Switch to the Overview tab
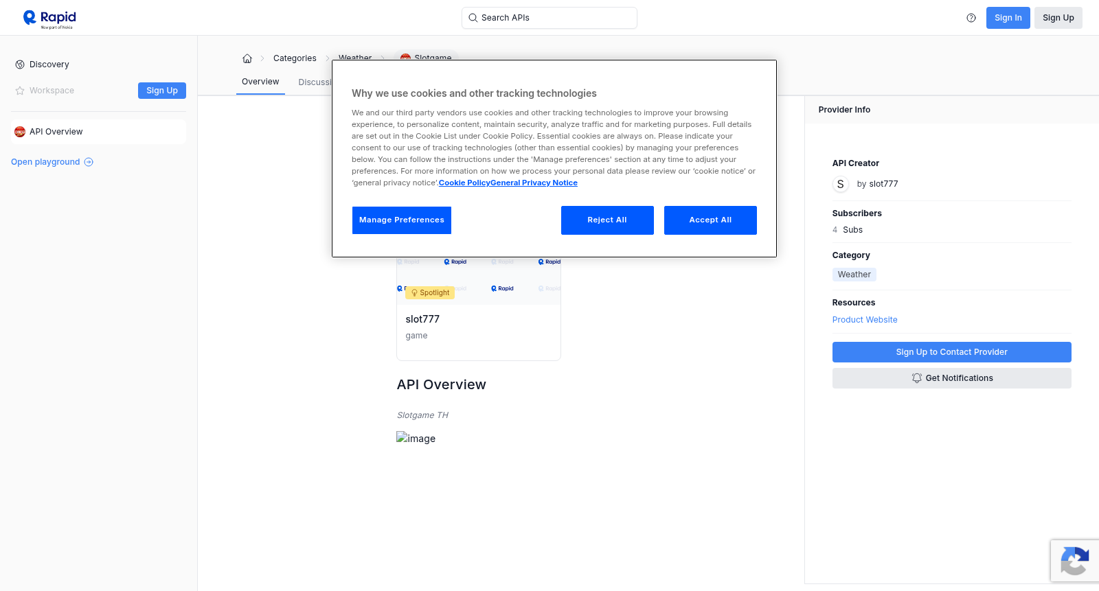This screenshot has width=1099, height=591. point(260,82)
